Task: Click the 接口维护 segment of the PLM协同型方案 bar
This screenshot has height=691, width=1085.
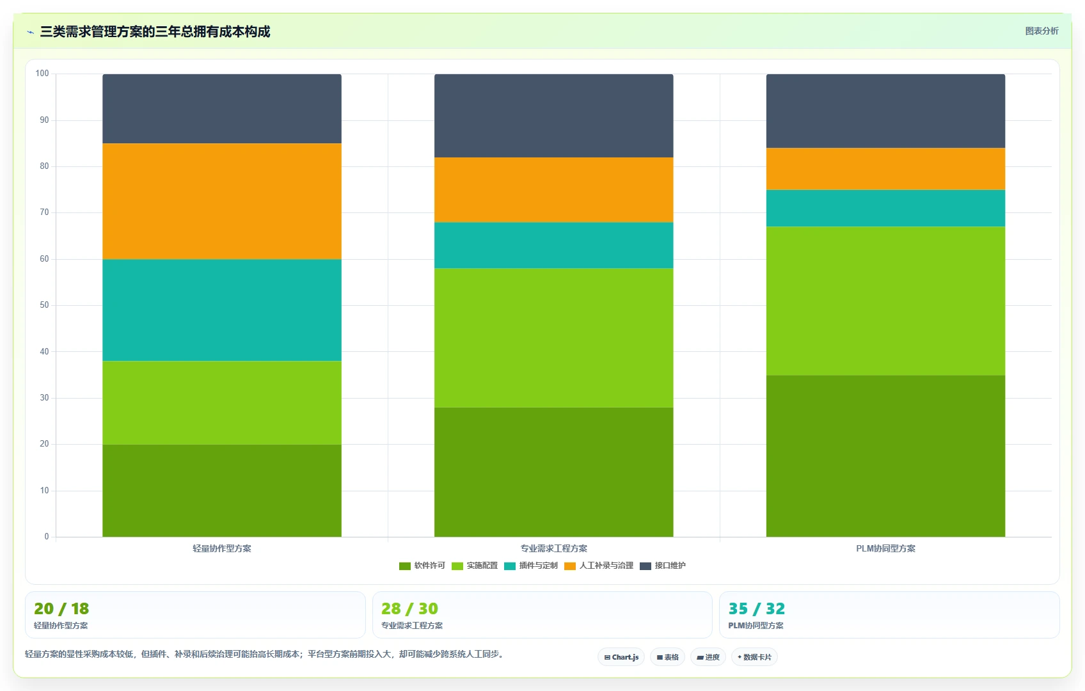Action: pyautogui.click(x=886, y=111)
